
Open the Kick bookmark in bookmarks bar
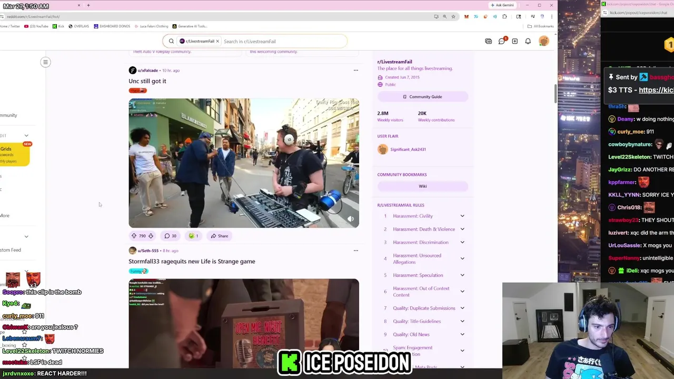tap(58, 26)
